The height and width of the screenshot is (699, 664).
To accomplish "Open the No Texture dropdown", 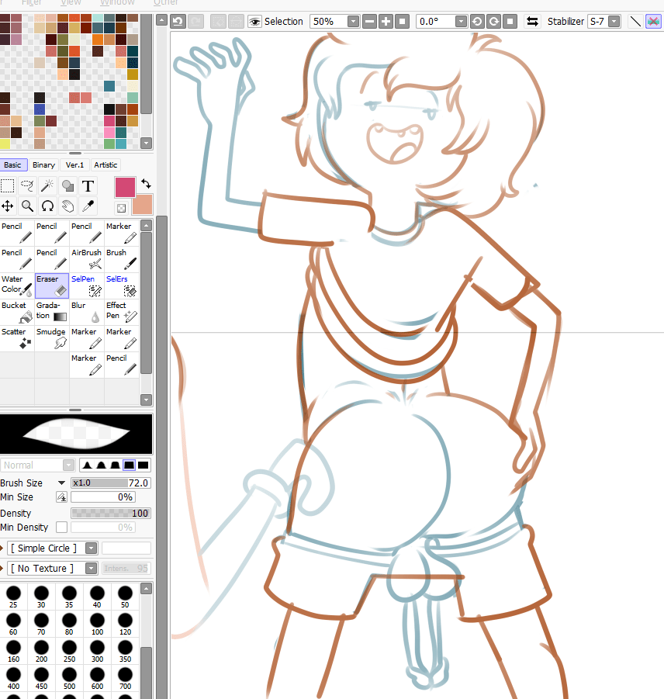I will [x=91, y=568].
